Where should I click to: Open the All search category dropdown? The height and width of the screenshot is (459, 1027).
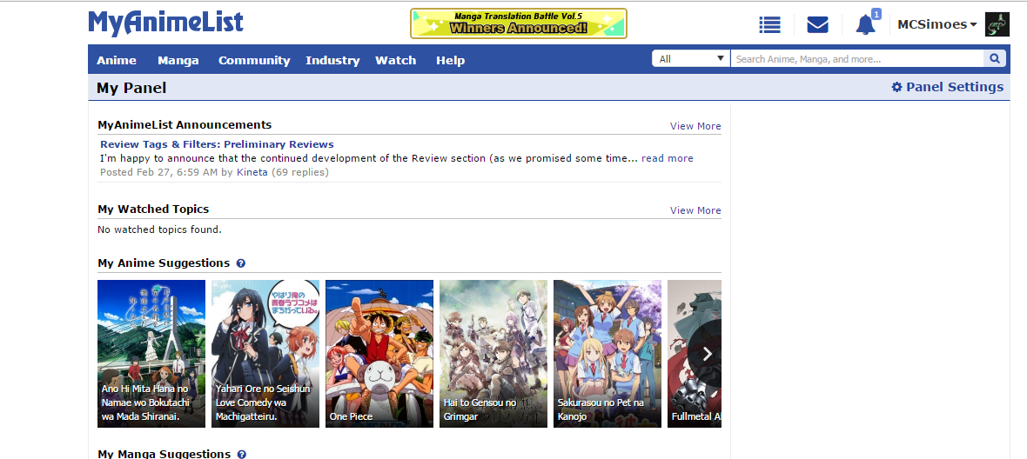tap(691, 59)
